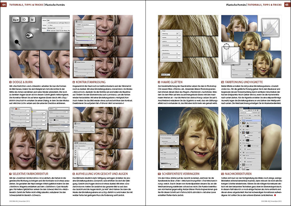Viewport: 291px width, 206px height.
Task: Click the SELEKTIVE FARBKORREKTUR heading
Action: coord(30,174)
